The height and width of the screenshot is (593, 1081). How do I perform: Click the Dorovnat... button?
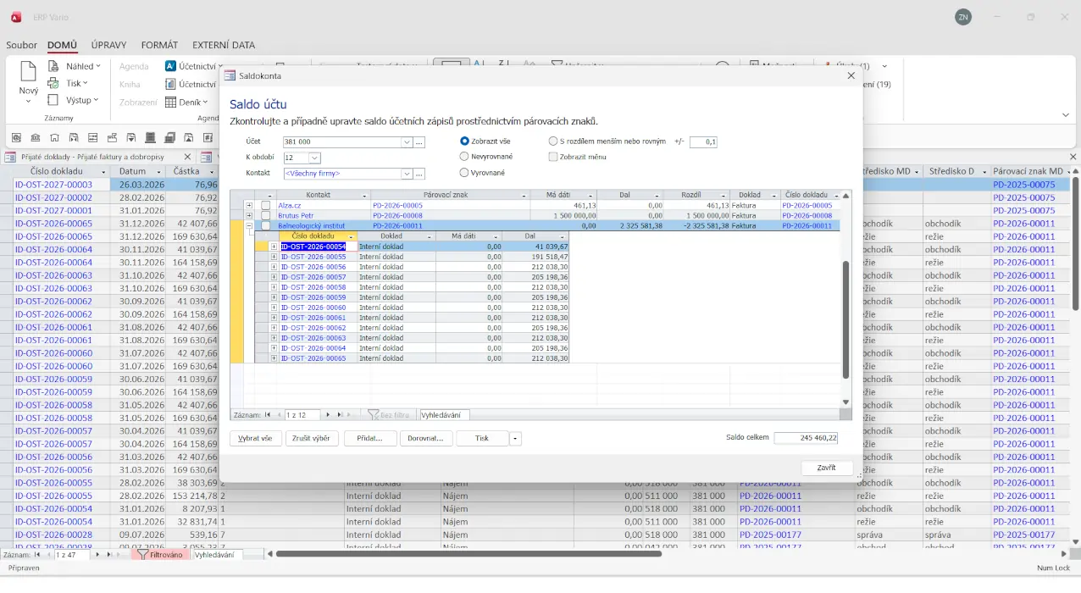pyautogui.click(x=426, y=439)
